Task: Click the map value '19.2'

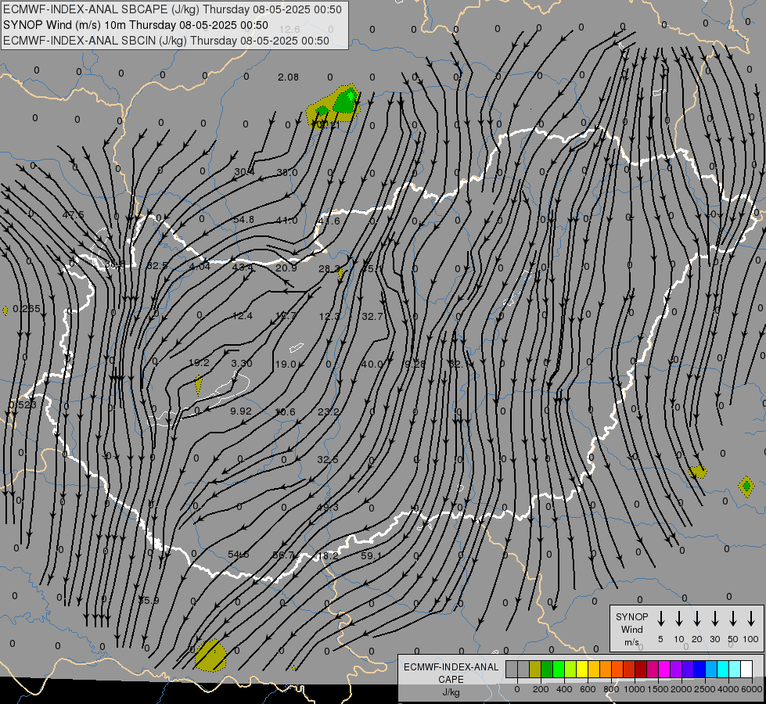Action: click(199, 363)
